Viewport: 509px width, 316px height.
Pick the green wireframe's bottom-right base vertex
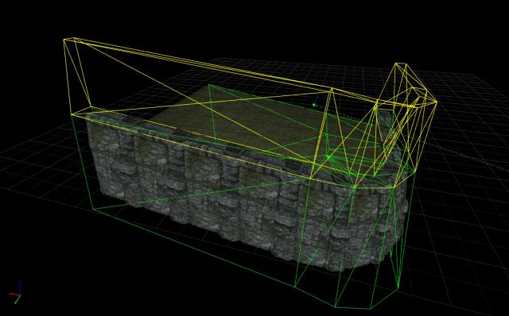click(x=398, y=287)
